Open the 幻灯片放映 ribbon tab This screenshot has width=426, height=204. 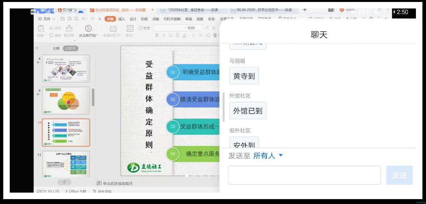[x=172, y=19]
